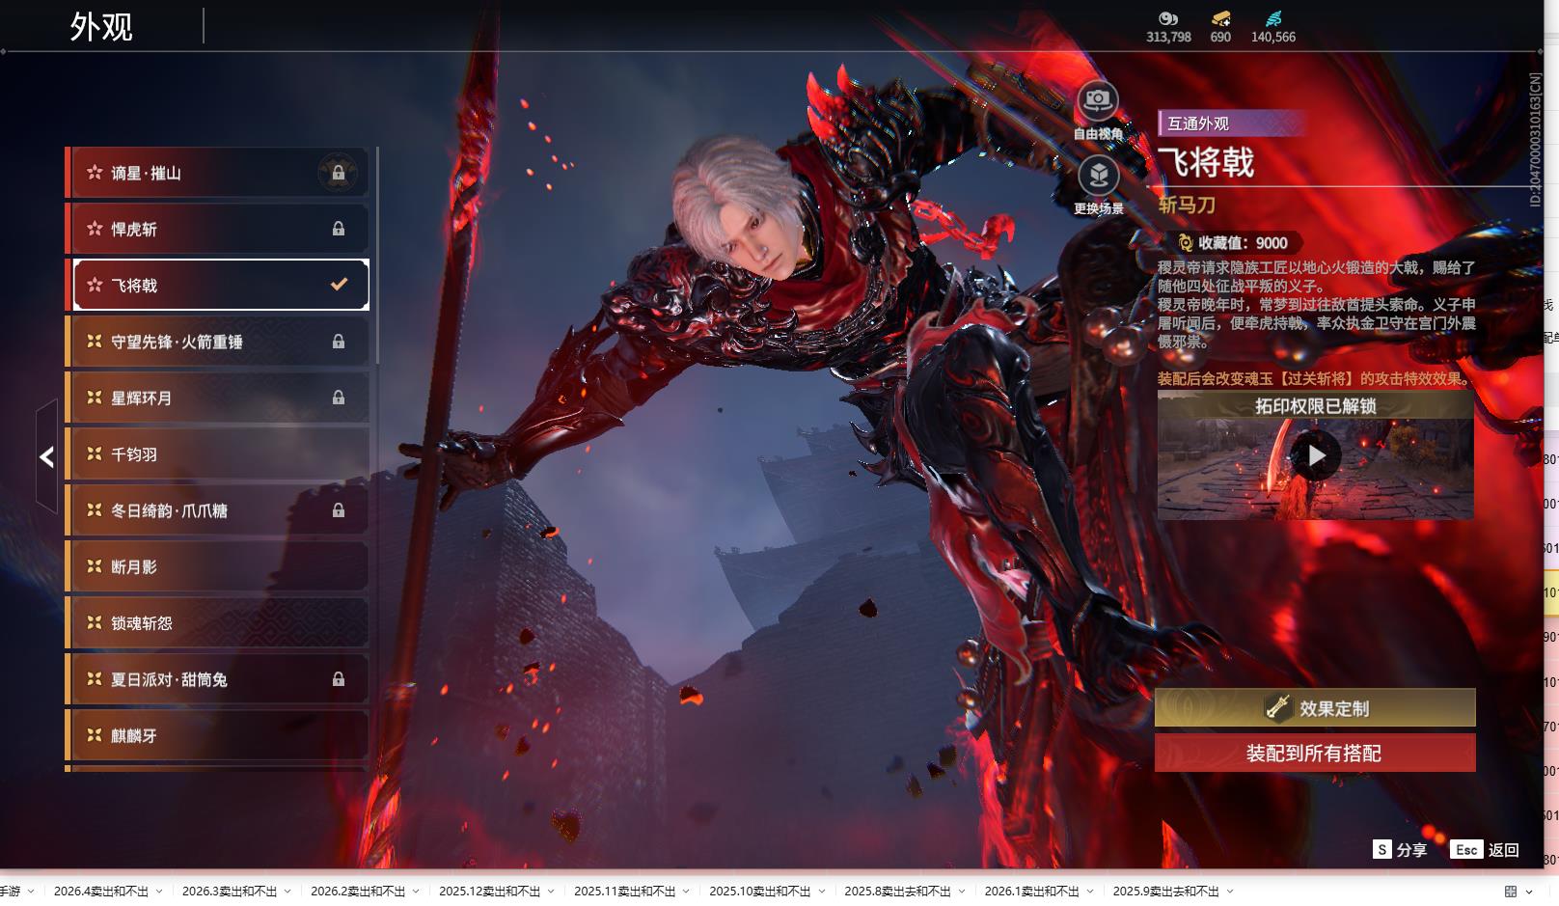
Task: Open dropdown on 2025.12卖出和不出 sheet tab
Action: [x=551, y=892]
